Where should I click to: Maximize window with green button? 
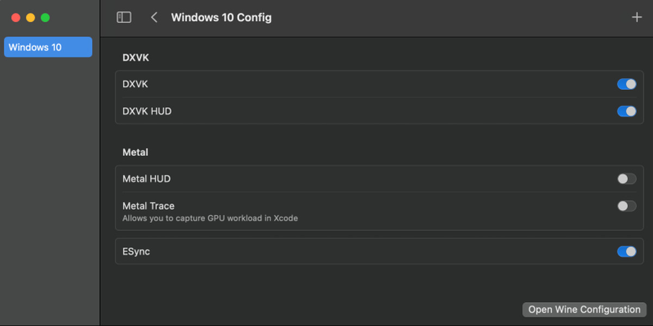click(45, 17)
